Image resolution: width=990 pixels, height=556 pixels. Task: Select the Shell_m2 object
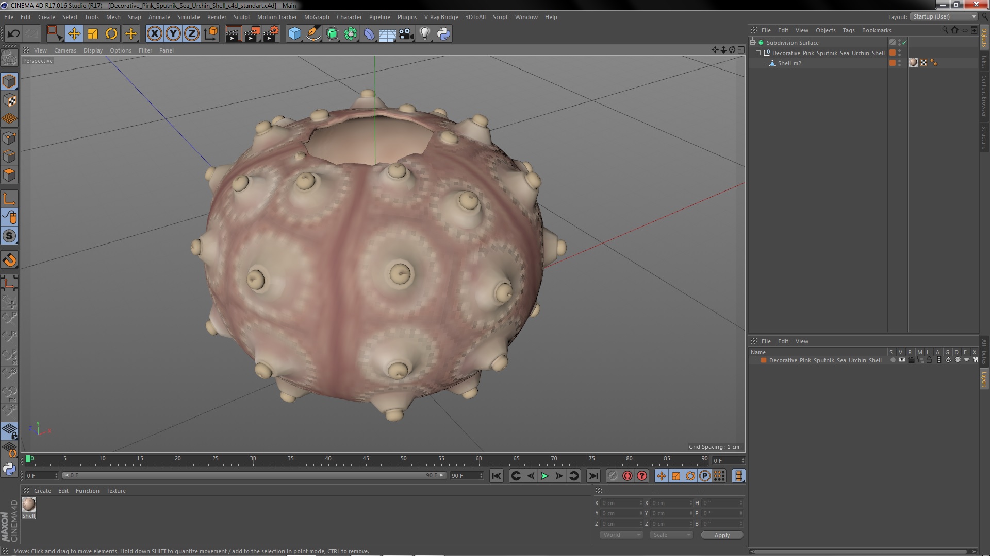point(789,63)
